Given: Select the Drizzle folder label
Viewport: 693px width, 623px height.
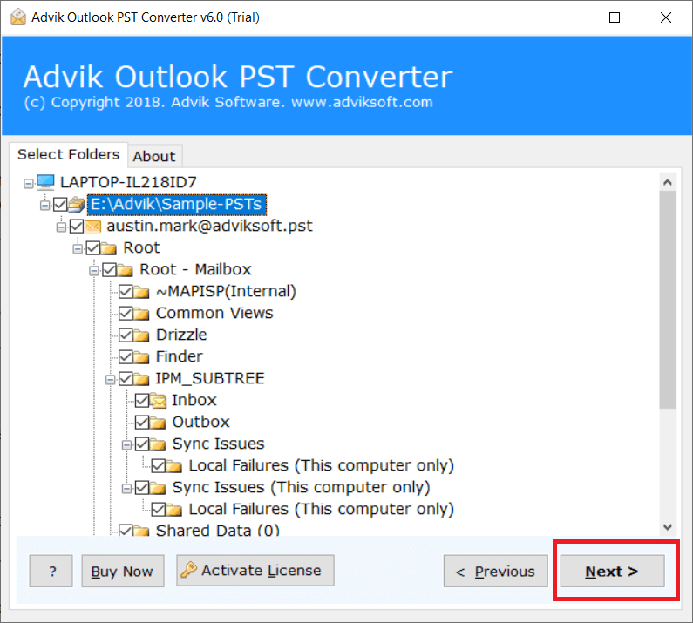Looking at the screenshot, I should (181, 335).
